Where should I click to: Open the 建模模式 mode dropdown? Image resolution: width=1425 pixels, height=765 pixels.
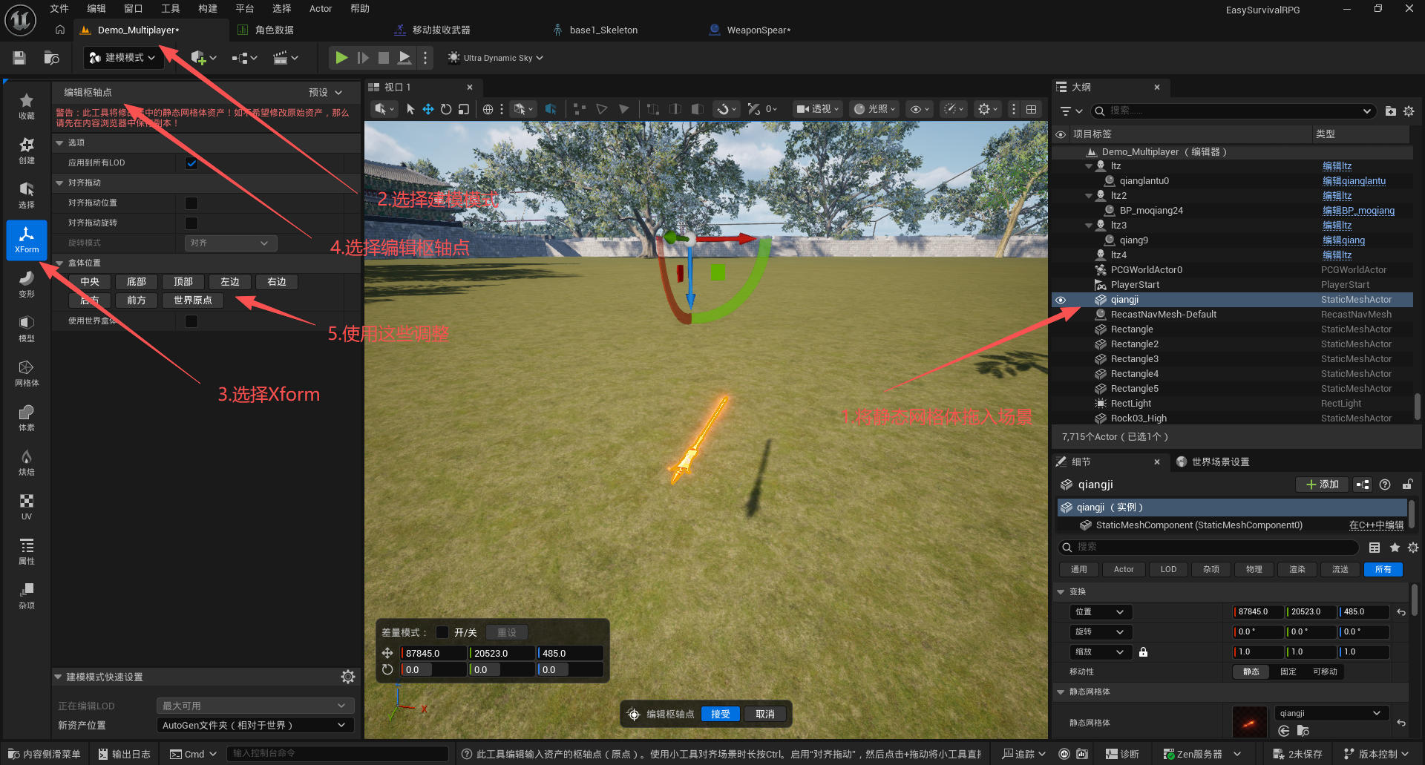click(x=122, y=58)
